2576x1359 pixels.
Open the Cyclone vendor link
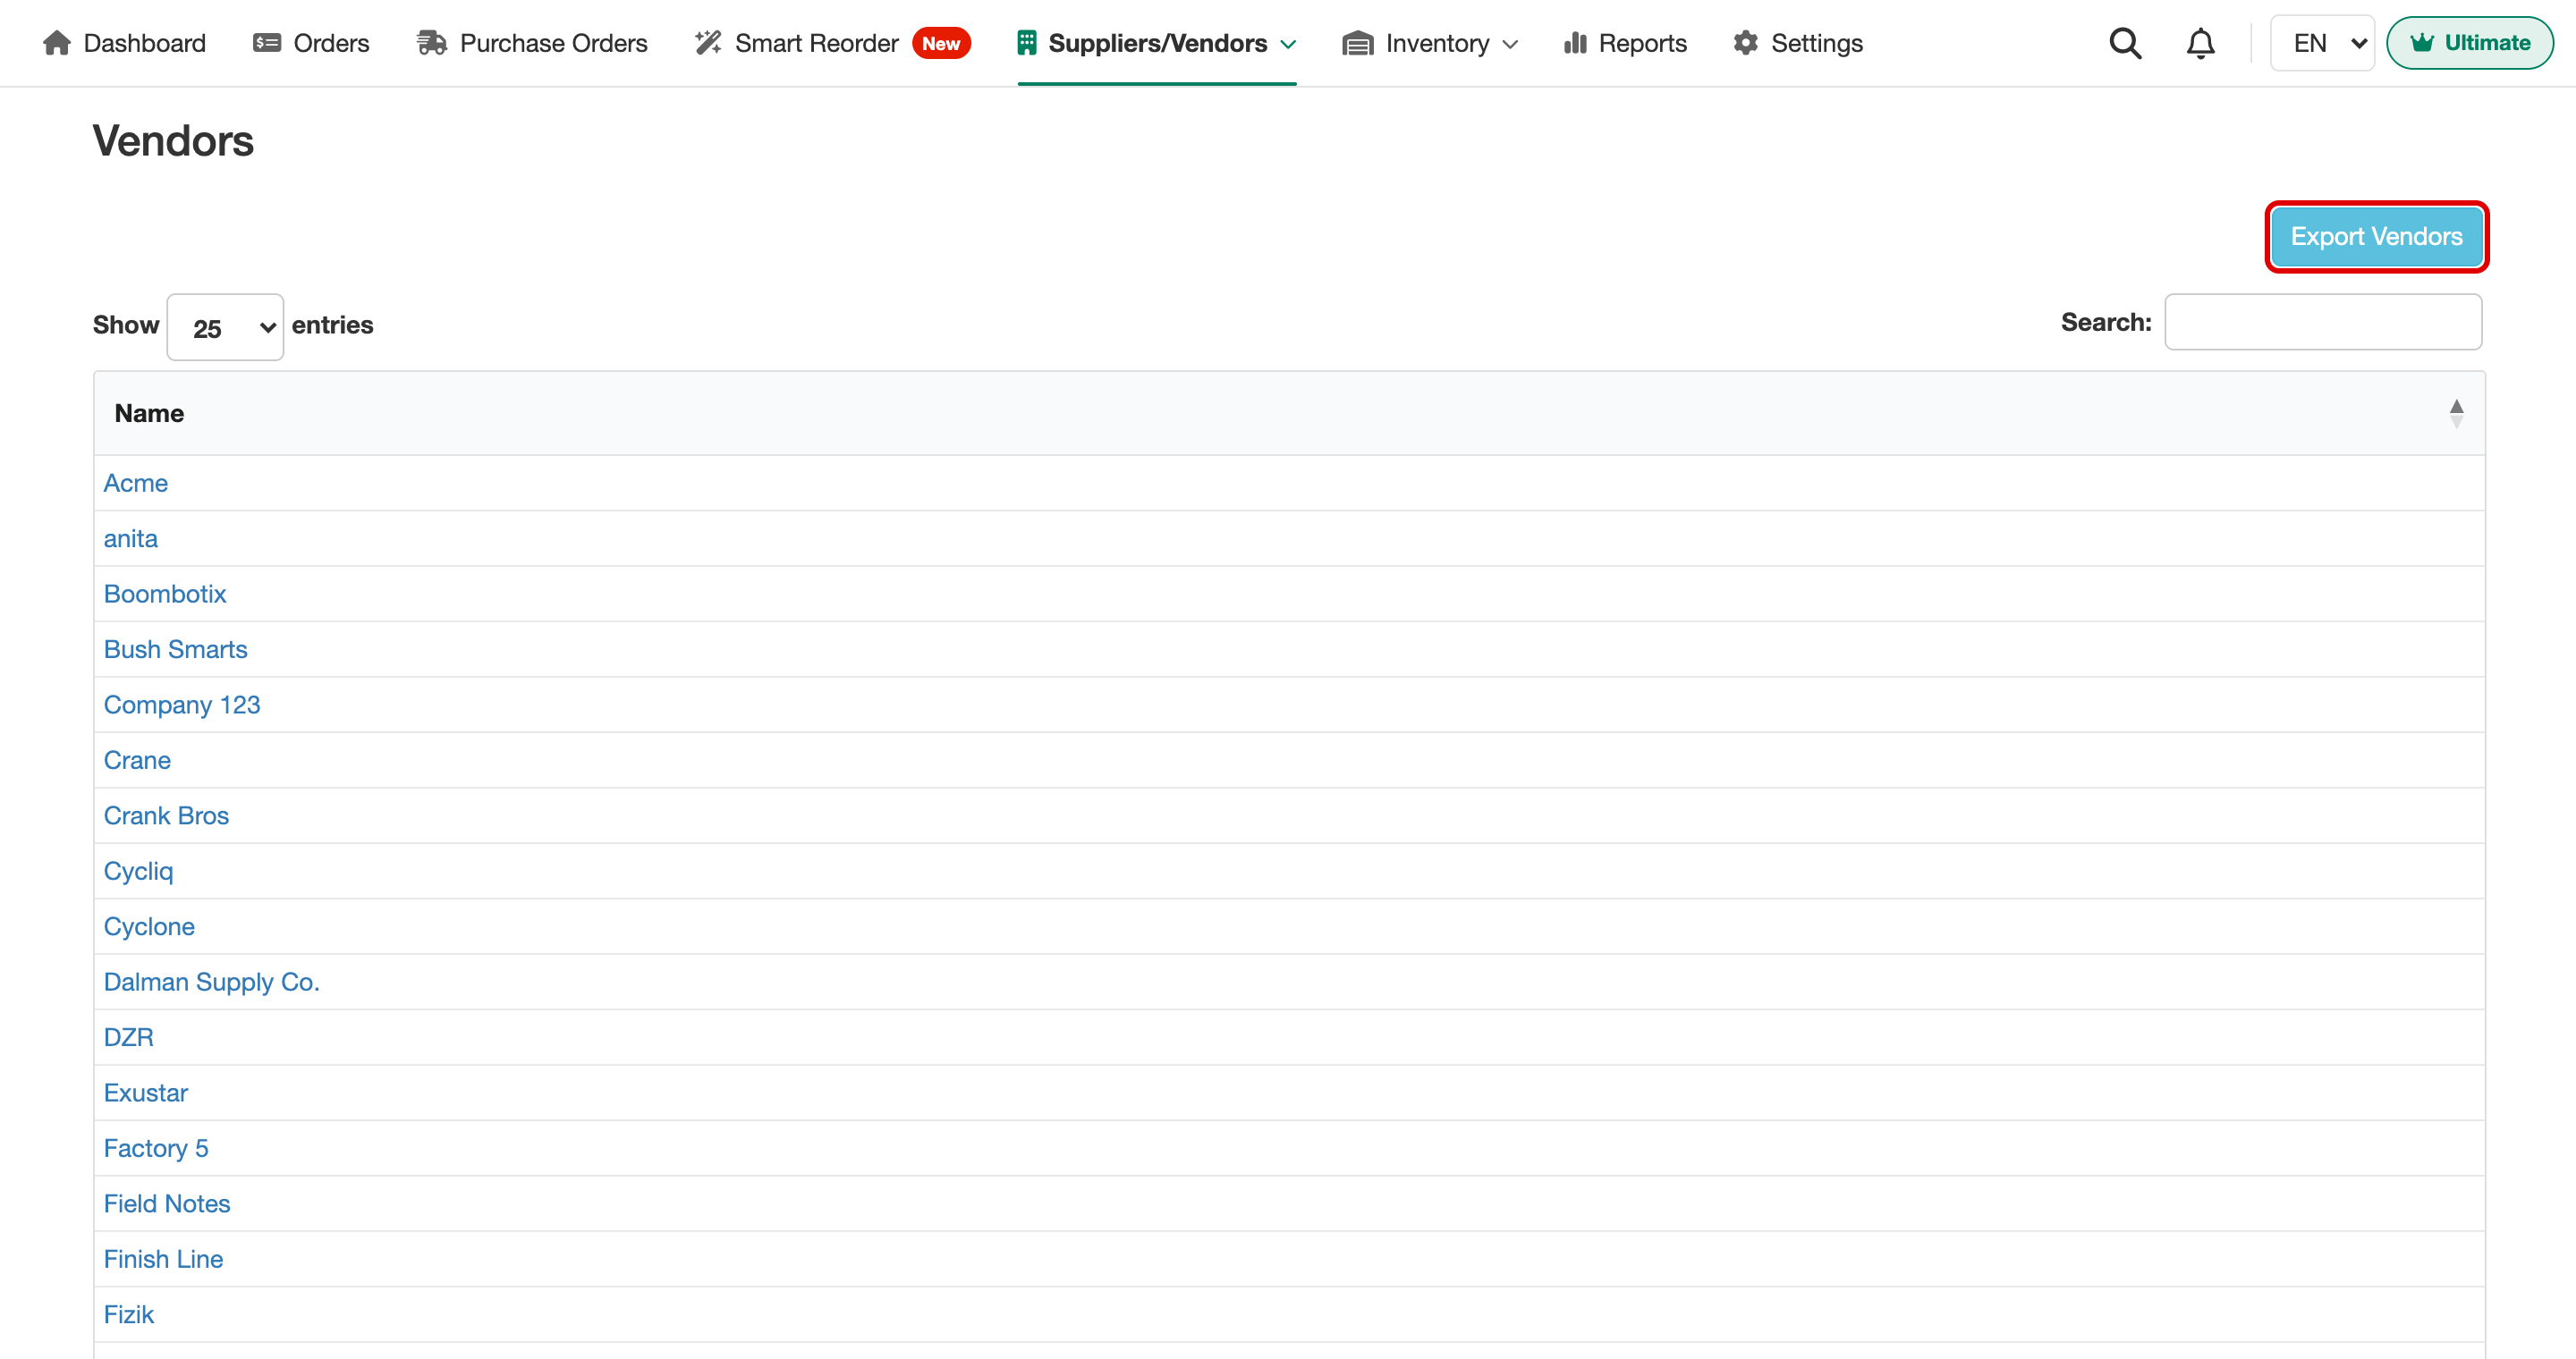pos(149,926)
